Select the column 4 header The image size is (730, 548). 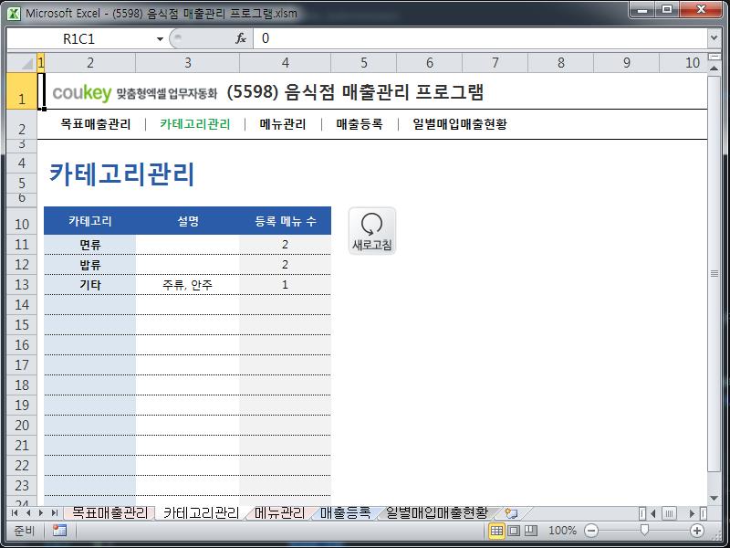pyautogui.click(x=285, y=62)
